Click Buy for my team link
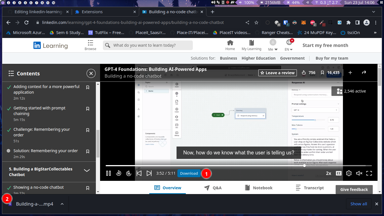 (332, 58)
